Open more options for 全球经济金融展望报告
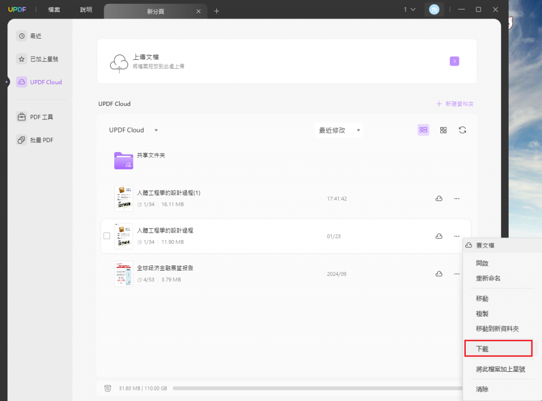542x401 pixels. pos(457,274)
